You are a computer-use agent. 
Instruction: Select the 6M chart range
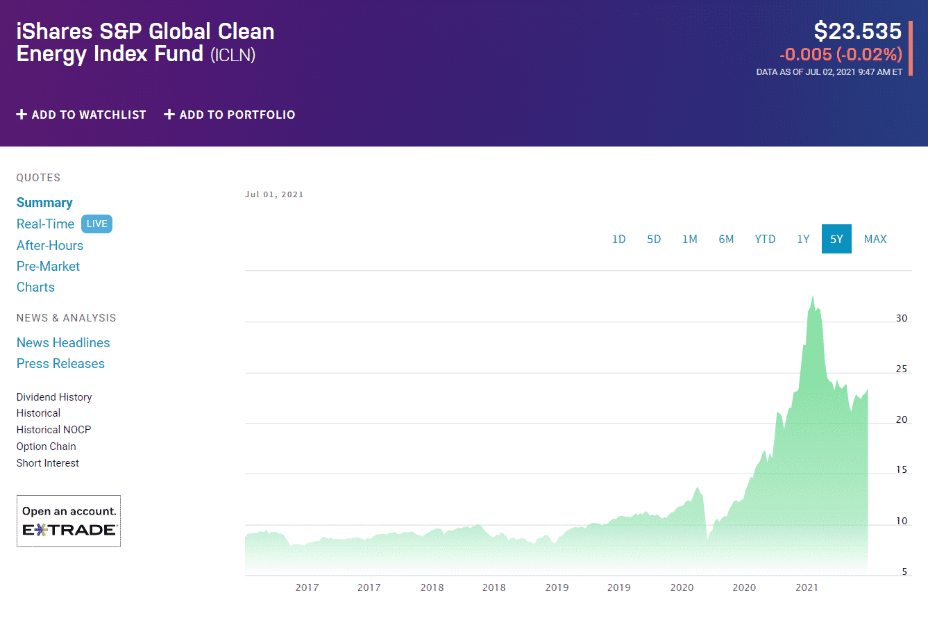click(x=726, y=239)
